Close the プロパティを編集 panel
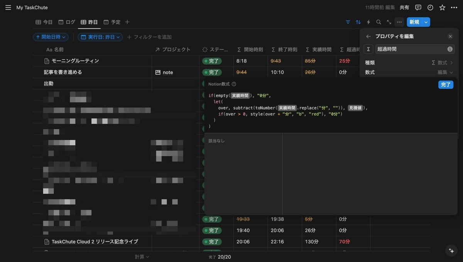The height and width of the screenshot is (262, 463). pyautogui.click(x=450, y=36)
